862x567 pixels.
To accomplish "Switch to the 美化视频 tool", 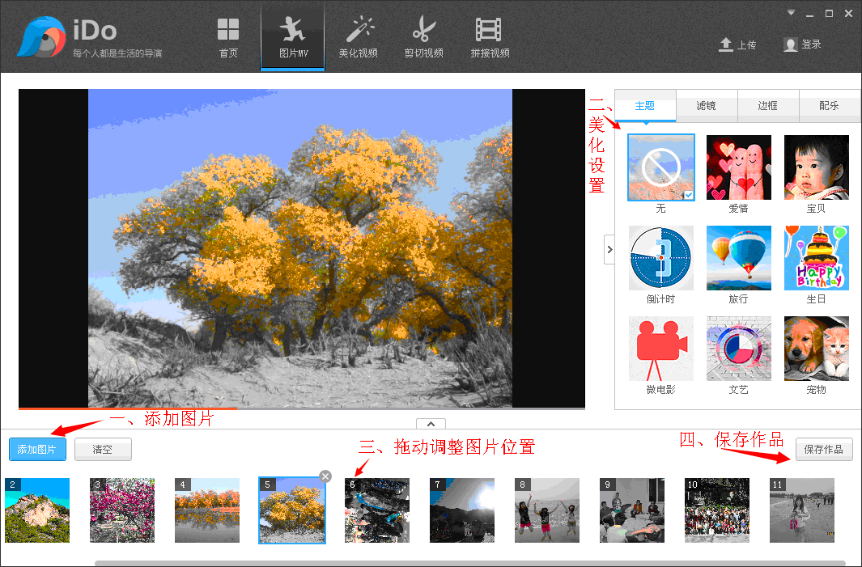I will pyautogui.click(x=359, y=36).
